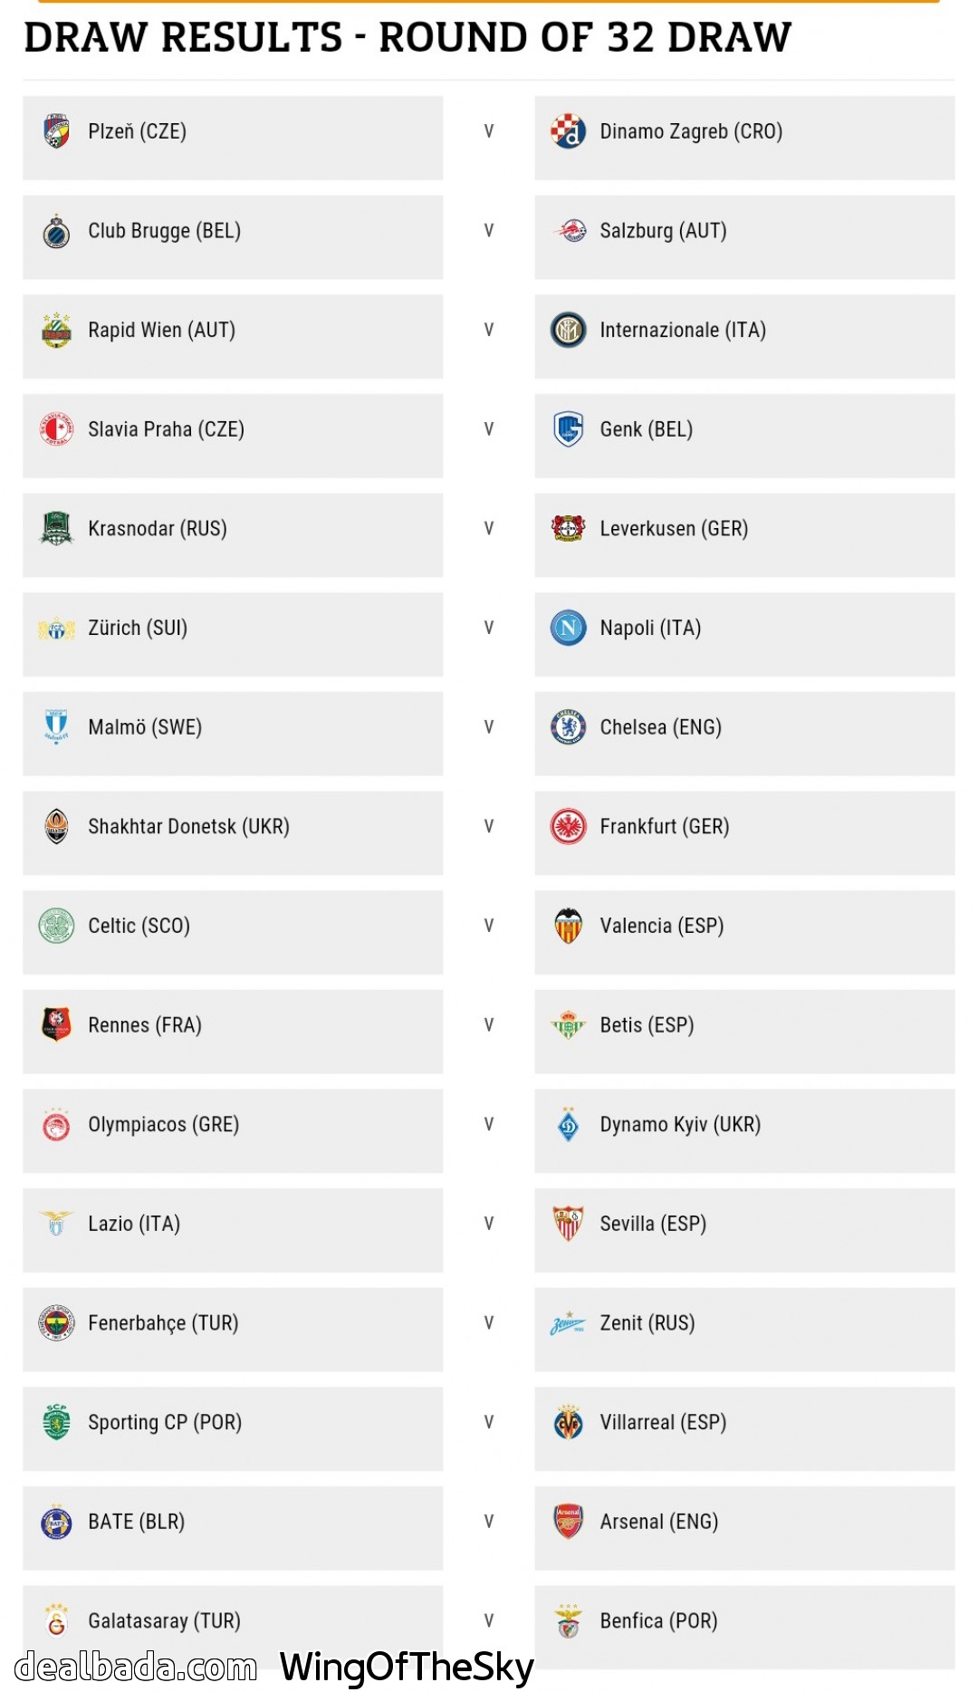Click the Dinamo Zagreb crest icon
This screenshot has height=1692, width=978.
(568, 131)
